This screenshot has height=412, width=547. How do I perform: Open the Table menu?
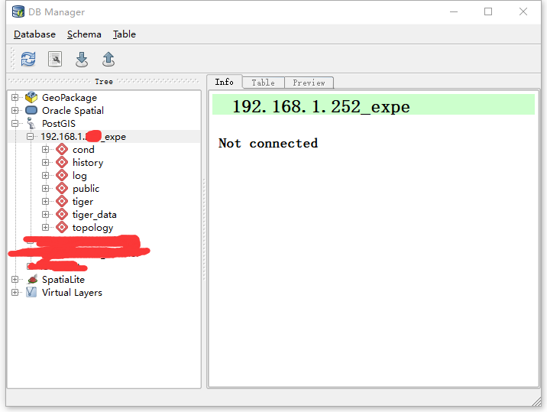pos(125,34)
